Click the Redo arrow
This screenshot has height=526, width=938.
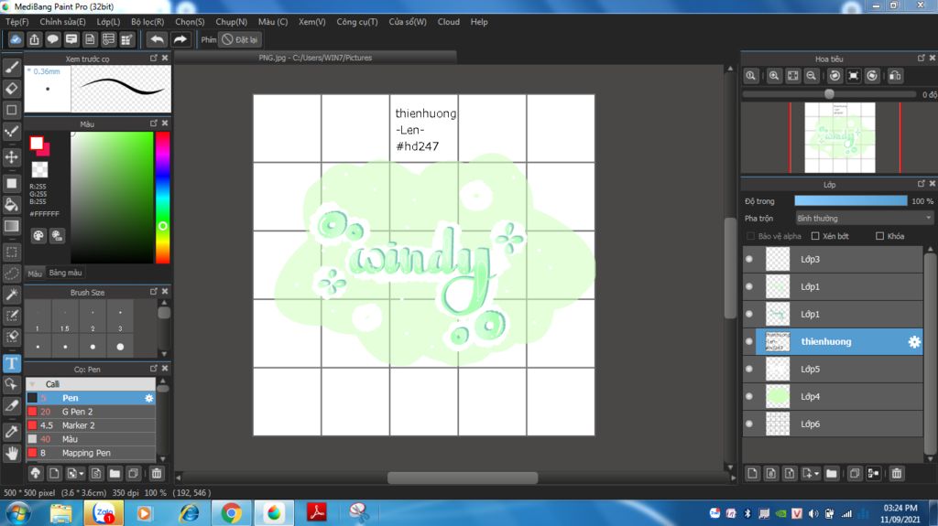coord(180,39)
